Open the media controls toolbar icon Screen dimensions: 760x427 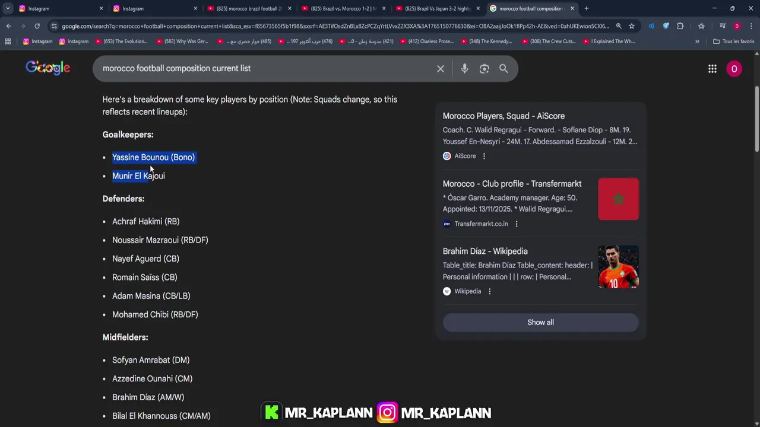pos(723,26)
